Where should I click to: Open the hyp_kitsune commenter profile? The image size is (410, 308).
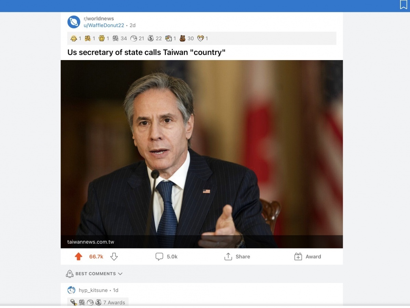pos(93,290)
